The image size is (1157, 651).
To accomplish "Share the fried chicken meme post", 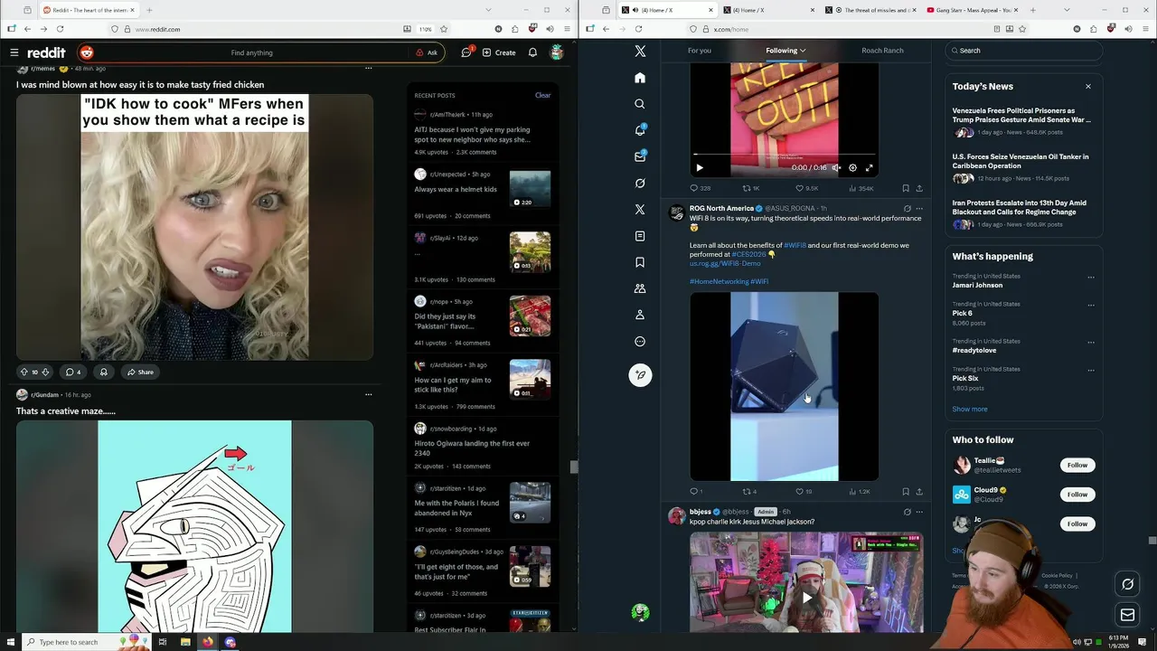I will (140, 372).
